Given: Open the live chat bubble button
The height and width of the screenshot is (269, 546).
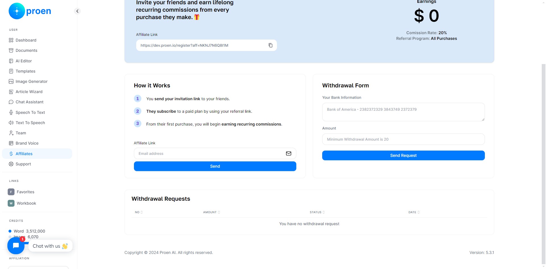Looking at the screenshot, I should [x=16, y=246].
